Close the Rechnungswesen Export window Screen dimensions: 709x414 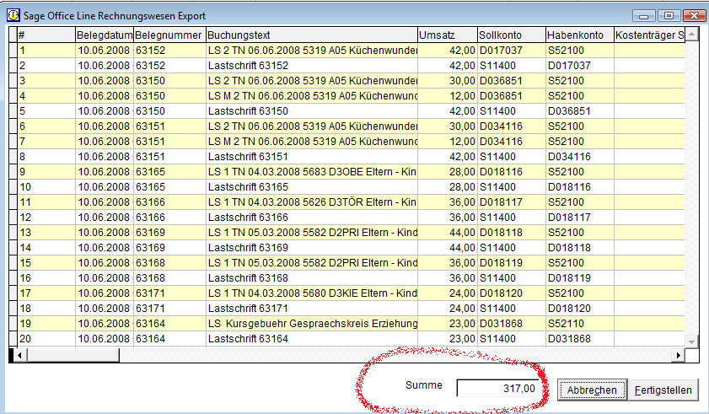coord(694,16)
